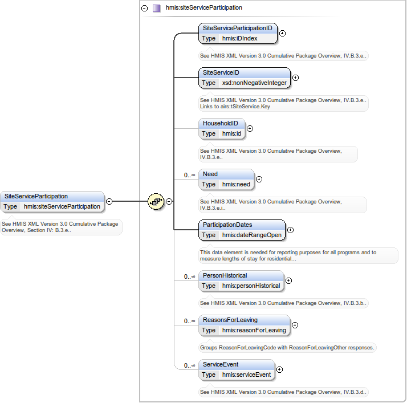Viewport: 407px width, 403px height.
Task: Select the ReasonsForLeaving element node
Action: click(230, 320)
